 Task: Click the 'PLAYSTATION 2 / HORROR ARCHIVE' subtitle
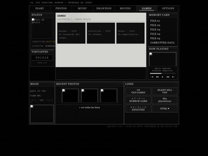(x=74, y=19)
